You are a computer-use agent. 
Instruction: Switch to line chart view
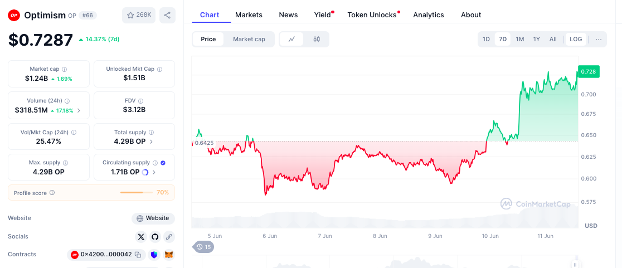291,39
